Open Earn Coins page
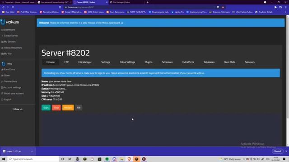Screen dimensions: 289x162 (x=8, y=70)
